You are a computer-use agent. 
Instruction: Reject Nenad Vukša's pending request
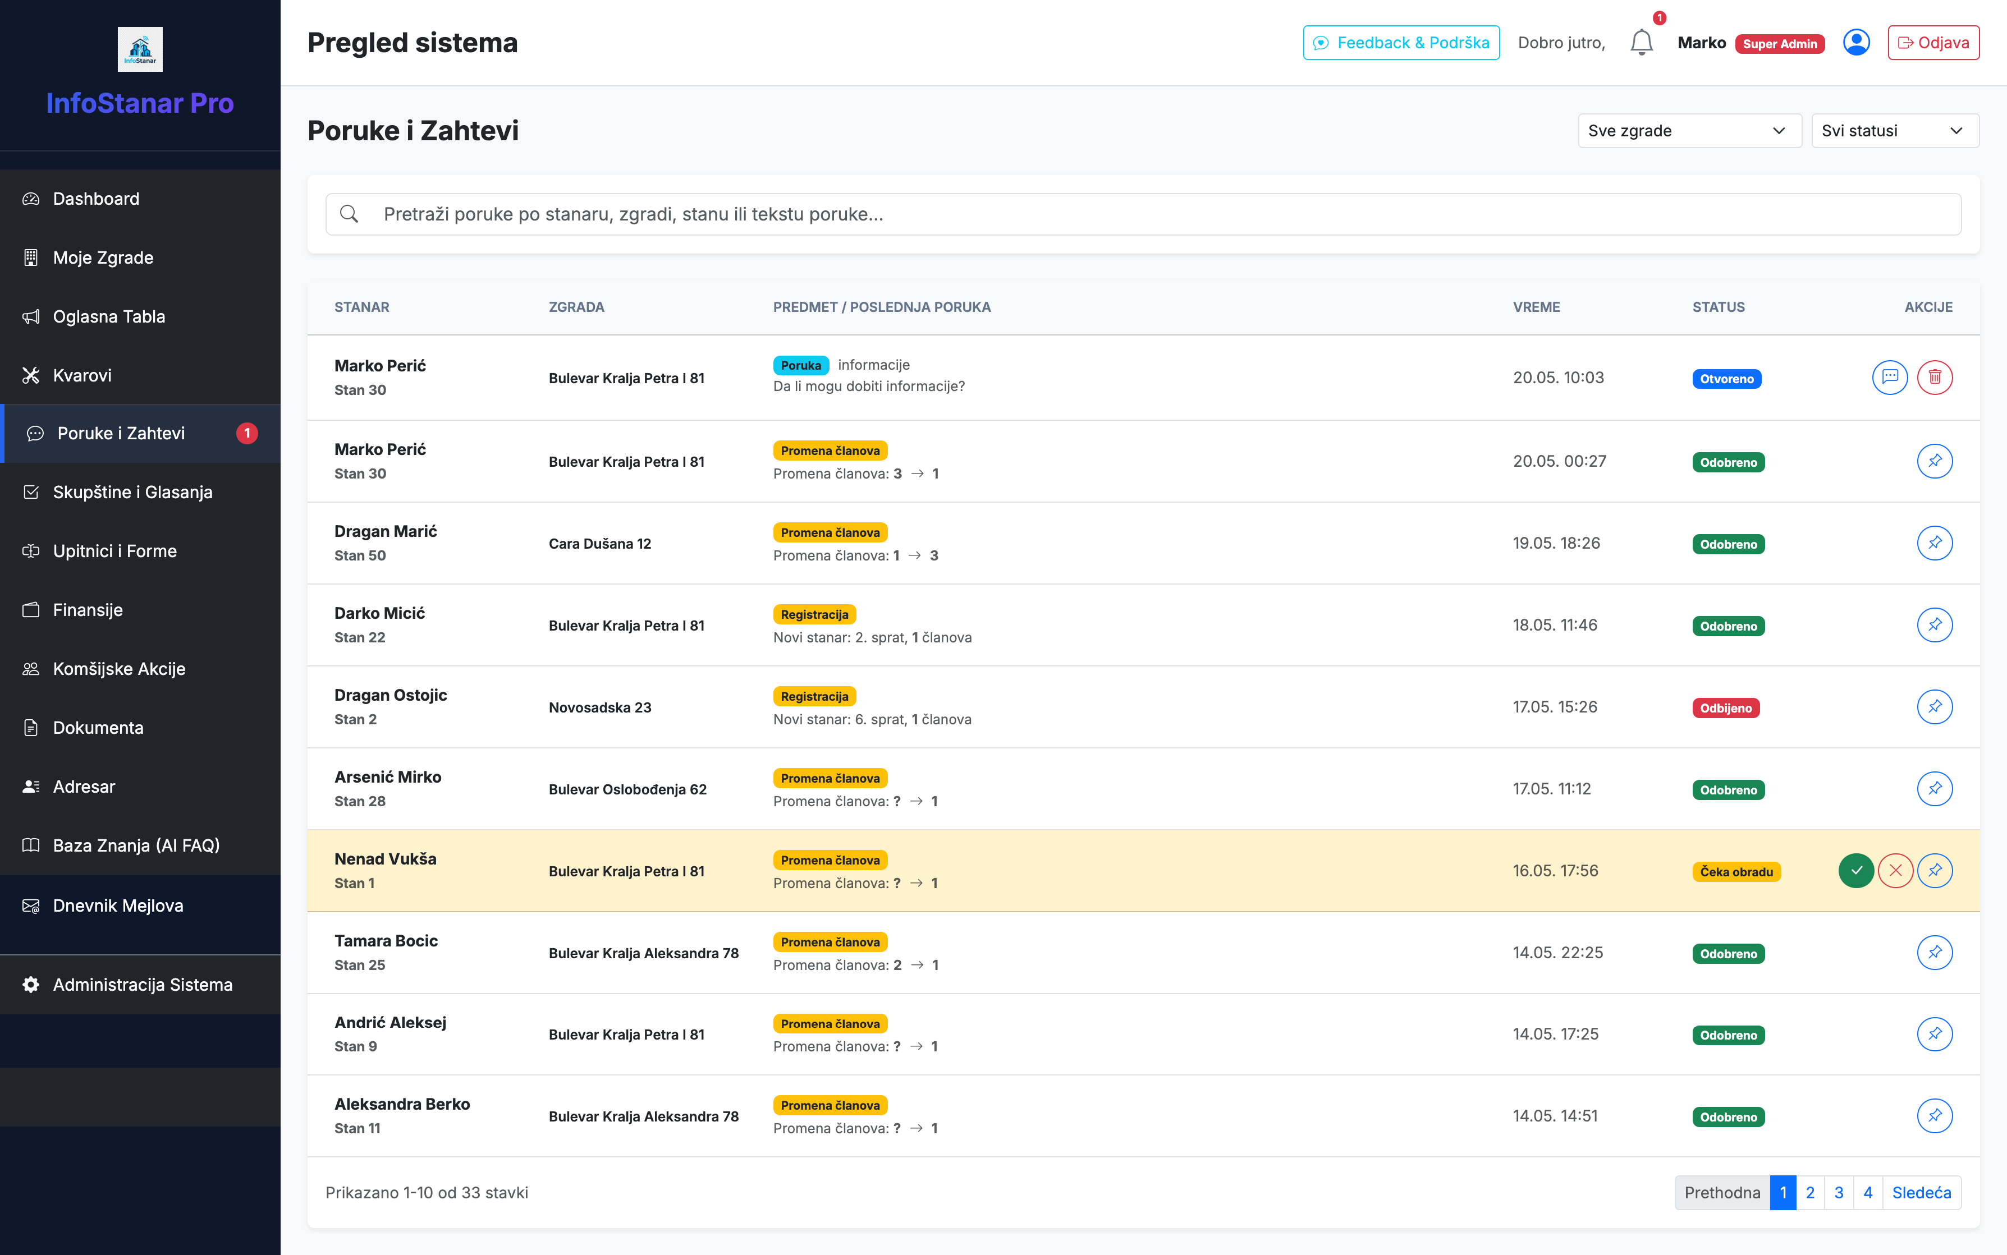pos(1895,871)
